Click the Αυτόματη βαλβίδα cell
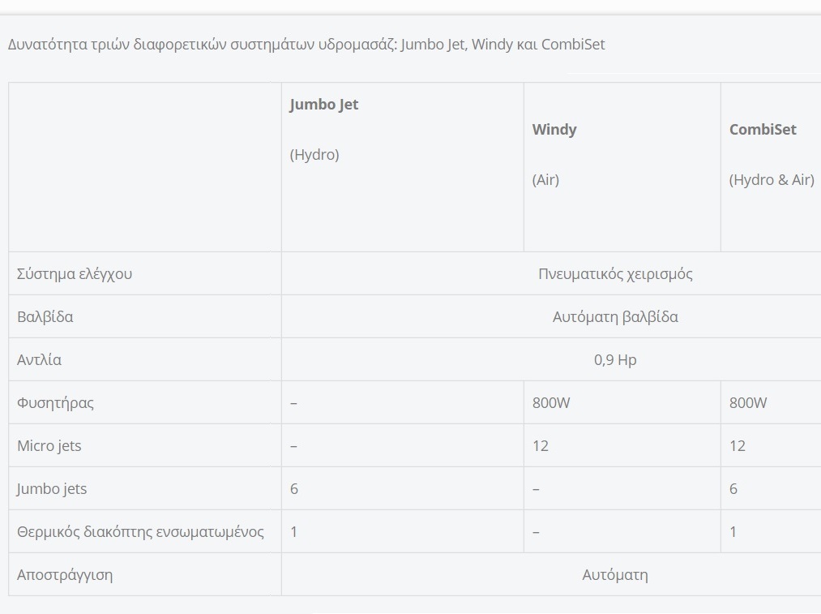The width and height of the screenshot is (821, 614). click(x=615, y=316)
